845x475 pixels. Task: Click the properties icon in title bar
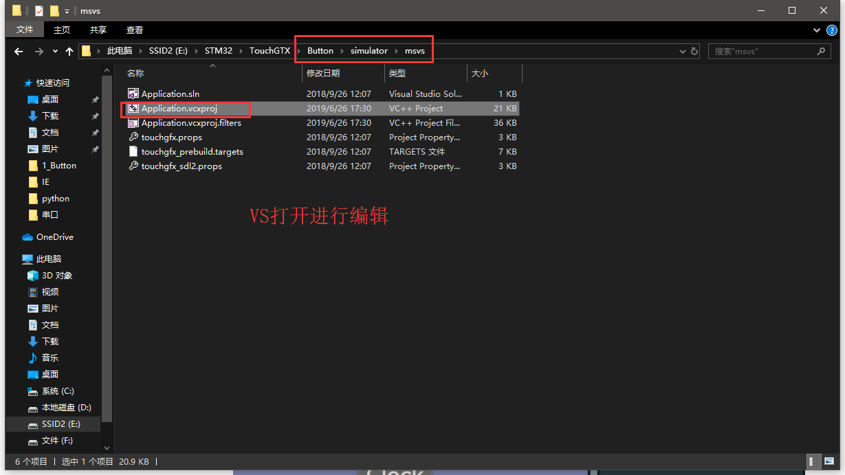39,11
